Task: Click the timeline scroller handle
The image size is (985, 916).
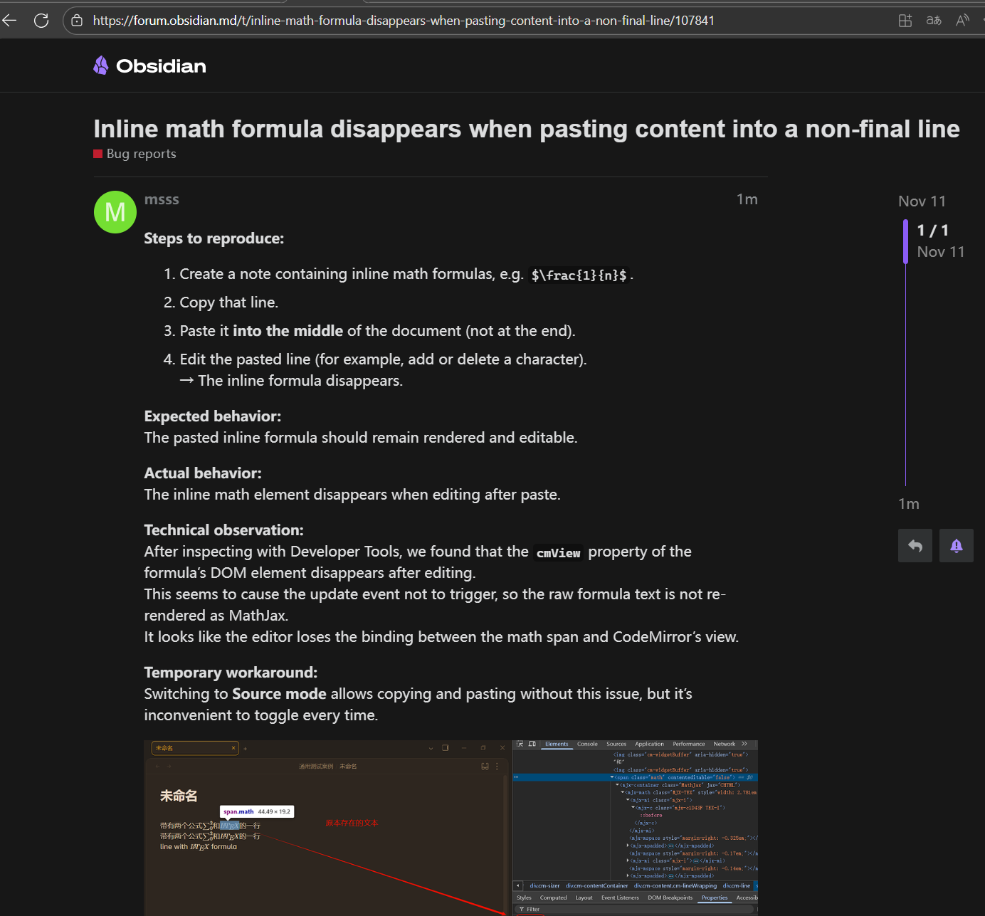Action: [905, 241]
